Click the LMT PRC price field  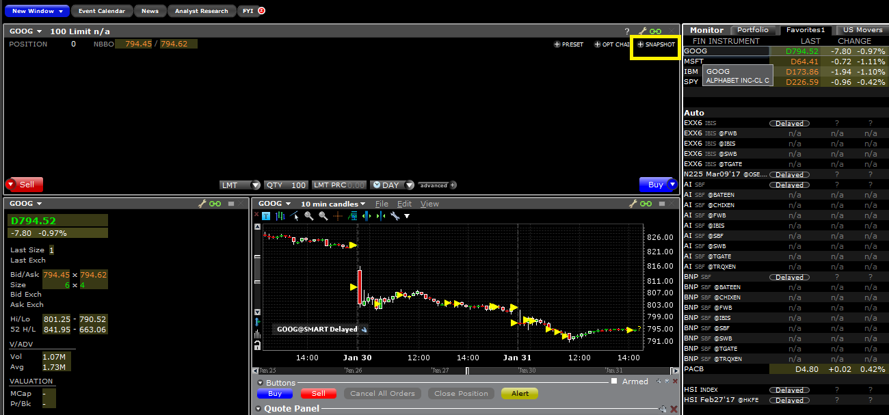tap(339, 185)
